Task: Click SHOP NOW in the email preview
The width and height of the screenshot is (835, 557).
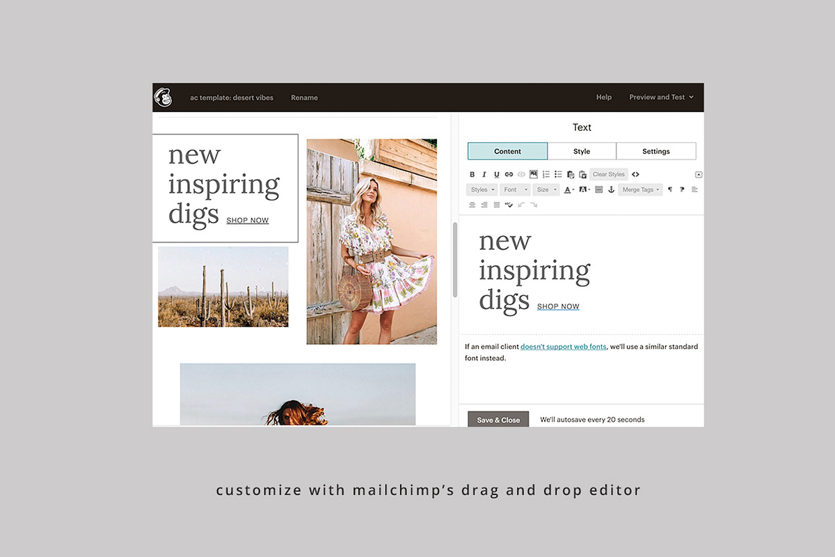Action: coord(248,221)
